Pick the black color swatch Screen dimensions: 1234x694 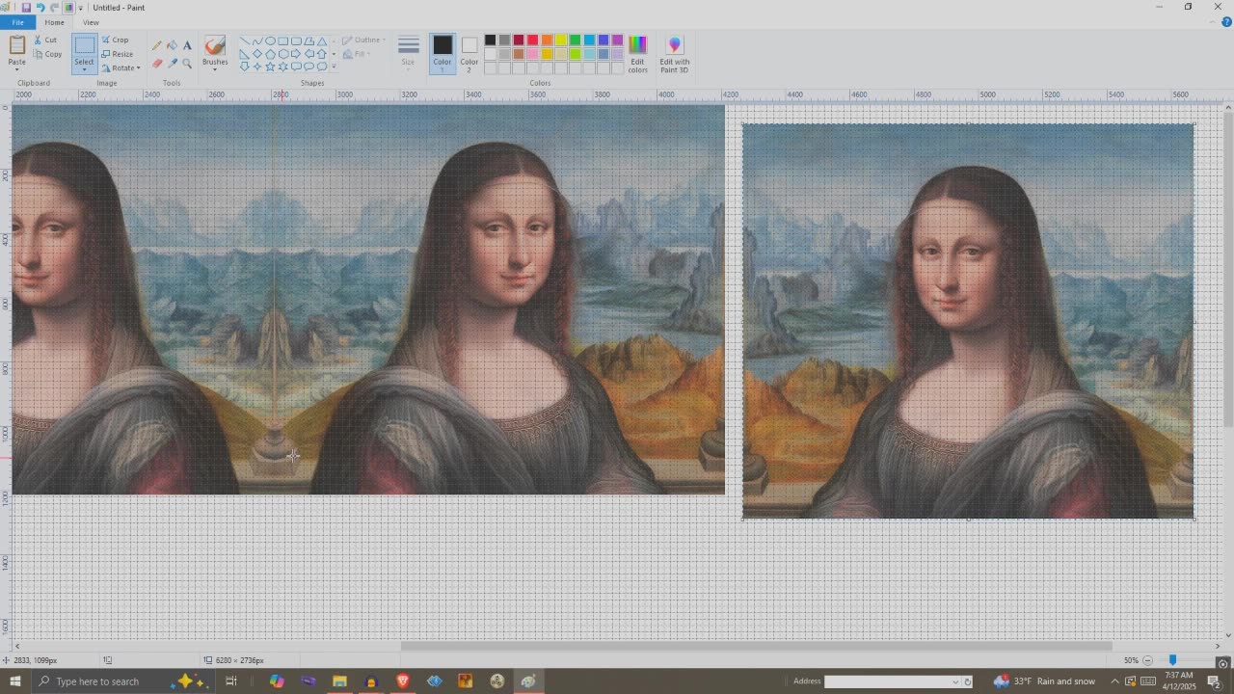tap(490, 40)
